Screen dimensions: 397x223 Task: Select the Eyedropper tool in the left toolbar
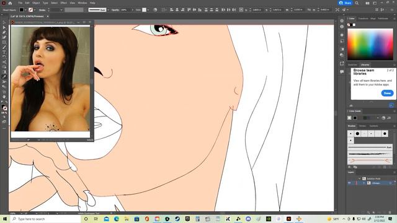pos(4,77)
